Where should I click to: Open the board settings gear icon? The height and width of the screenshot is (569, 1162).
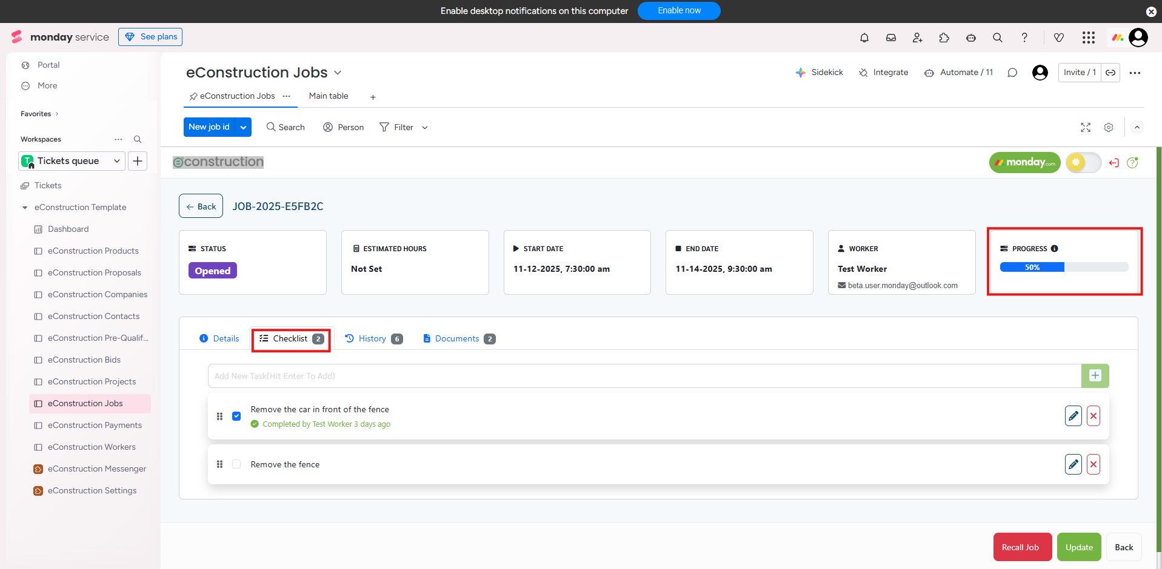(1108, 128)
